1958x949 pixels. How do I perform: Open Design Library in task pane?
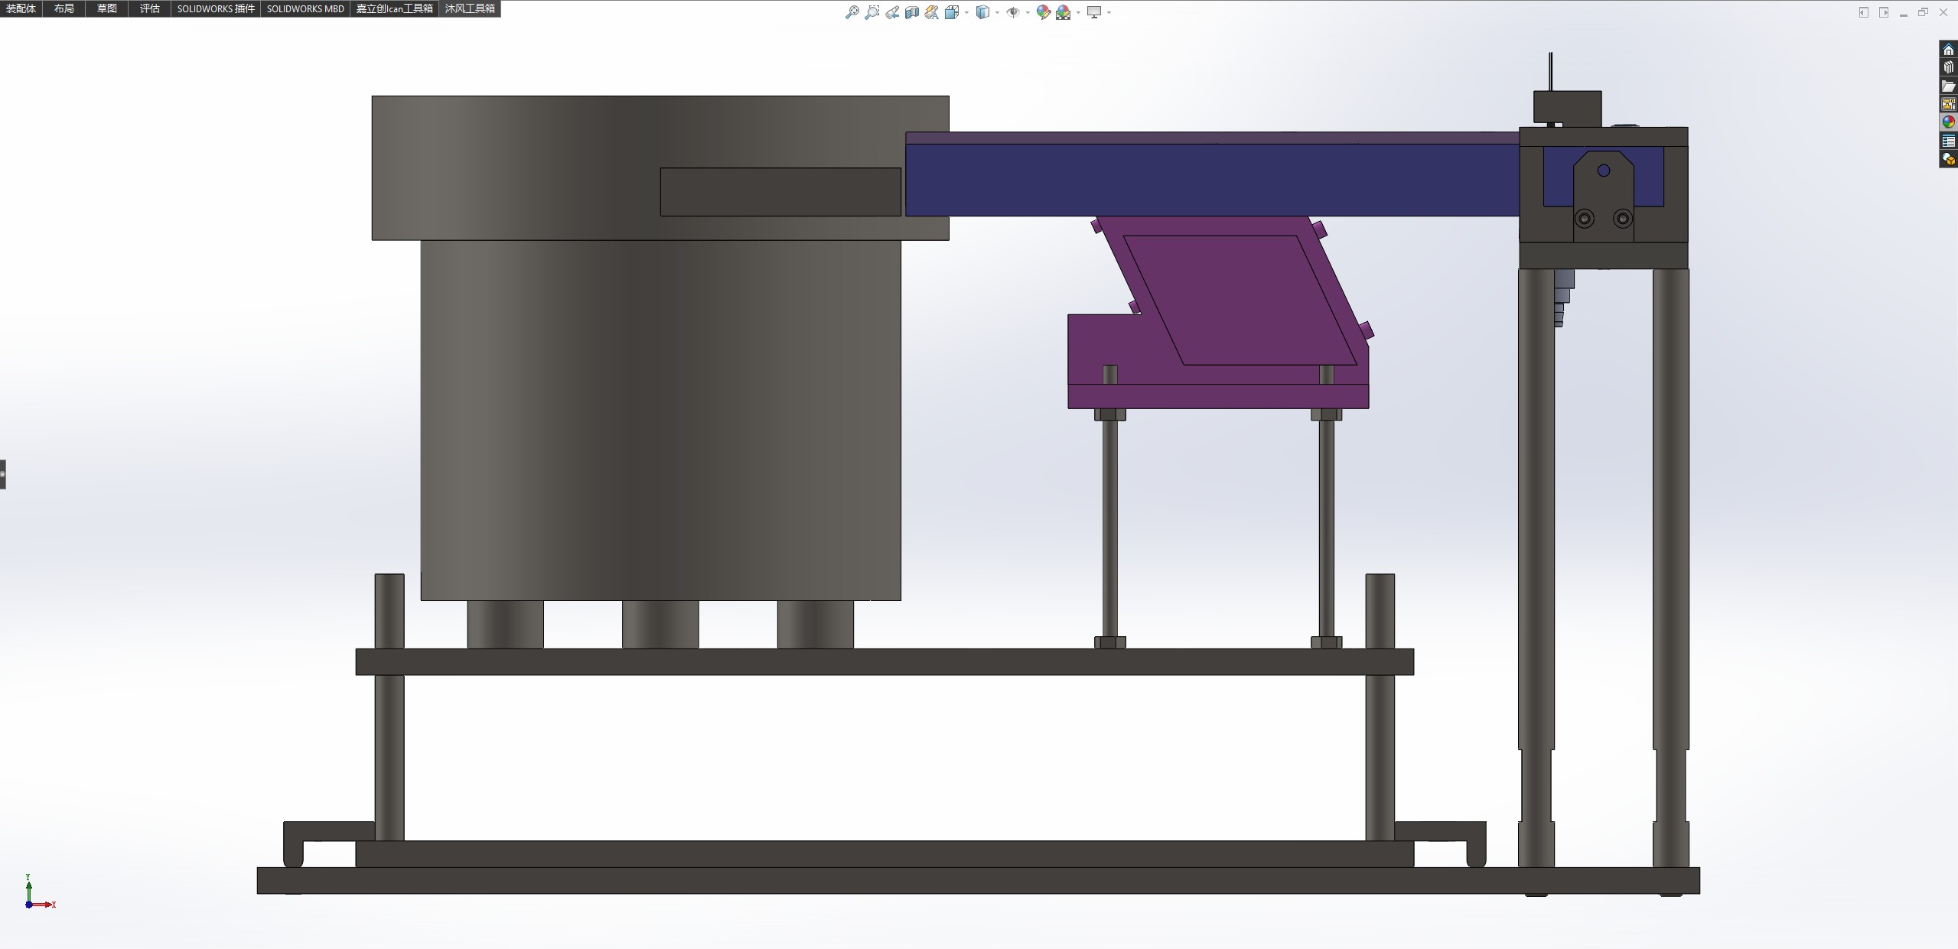click(x=1948, y=67)
